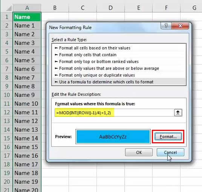
Task: Click cell containing 'Name 3'
Action: tap(27, 43)
